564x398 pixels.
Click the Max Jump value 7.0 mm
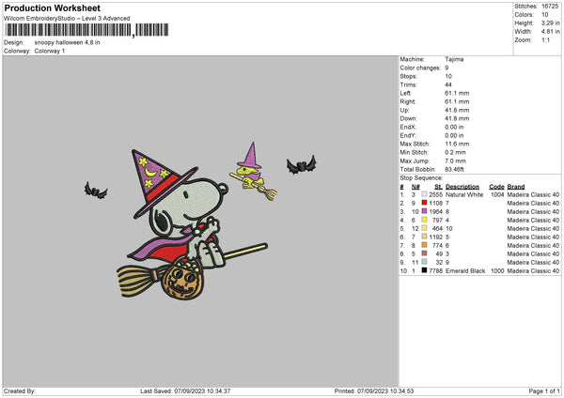pyautogui.click(x=455, y=161)
